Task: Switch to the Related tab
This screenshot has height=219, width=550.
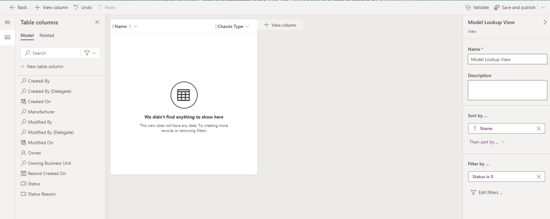Action: coord(47,35)
